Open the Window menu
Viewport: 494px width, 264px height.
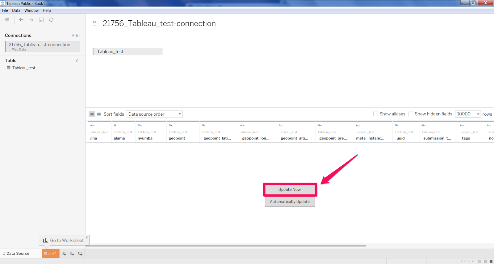click(x=31, y=10)
